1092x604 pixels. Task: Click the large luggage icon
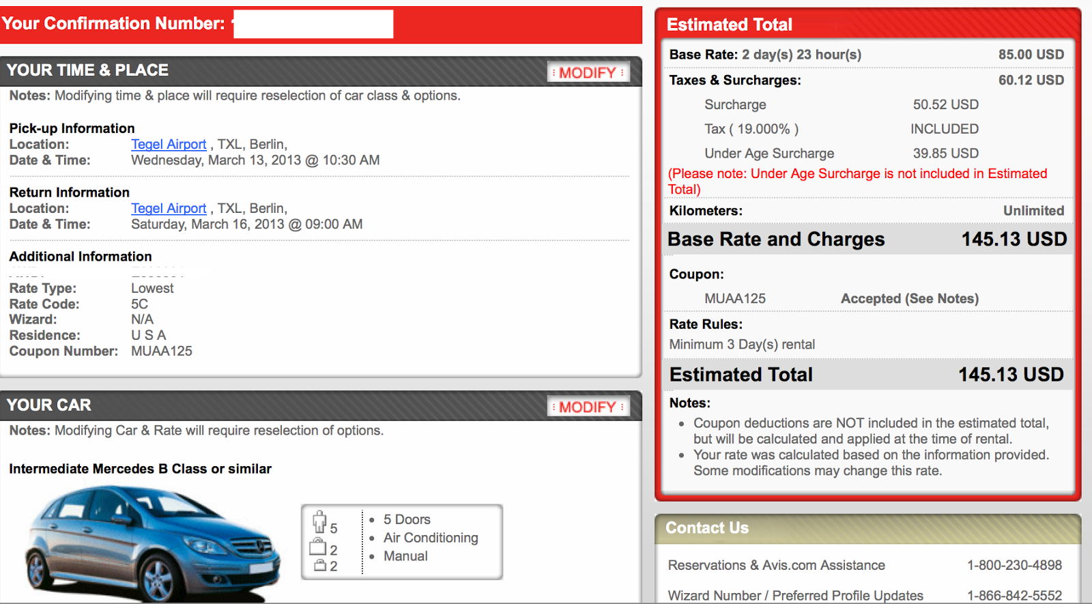(318, 546)
